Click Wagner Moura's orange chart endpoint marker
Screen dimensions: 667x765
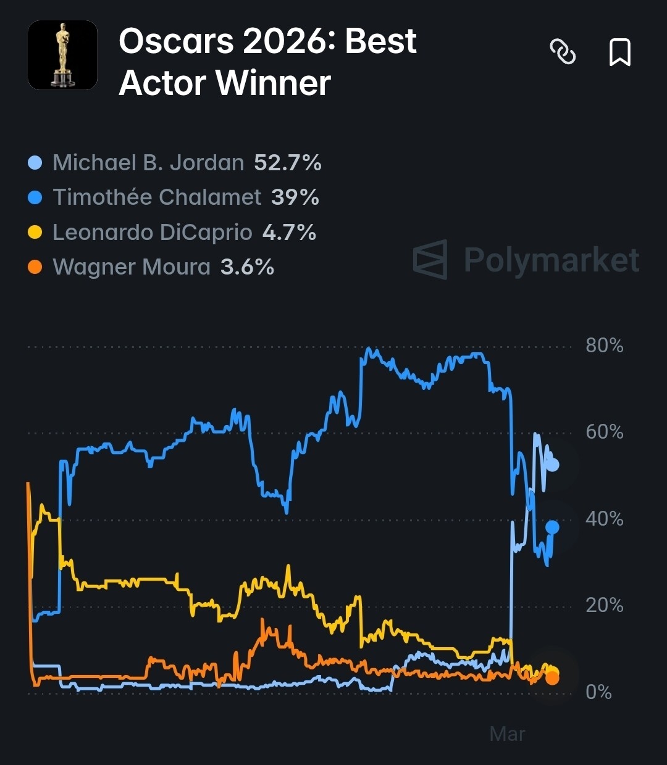click(552, 678)
